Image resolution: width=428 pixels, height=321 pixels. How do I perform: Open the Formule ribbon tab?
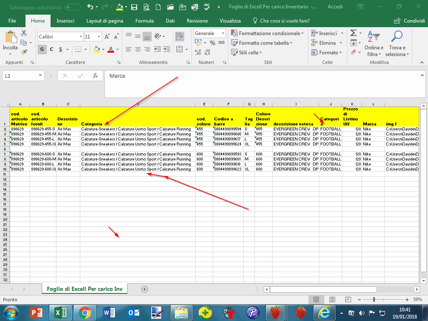(145, 21)
